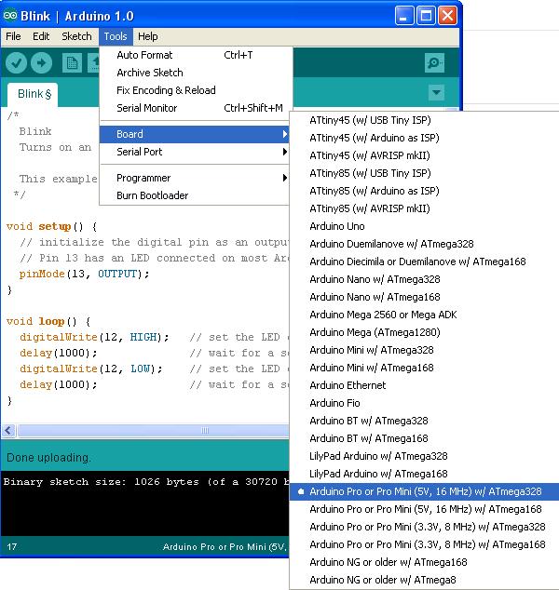559x590 pixels.
Task: Click checked Pro Mini 5V 16 MHz ATmega328
Action: tap(425, 491)
